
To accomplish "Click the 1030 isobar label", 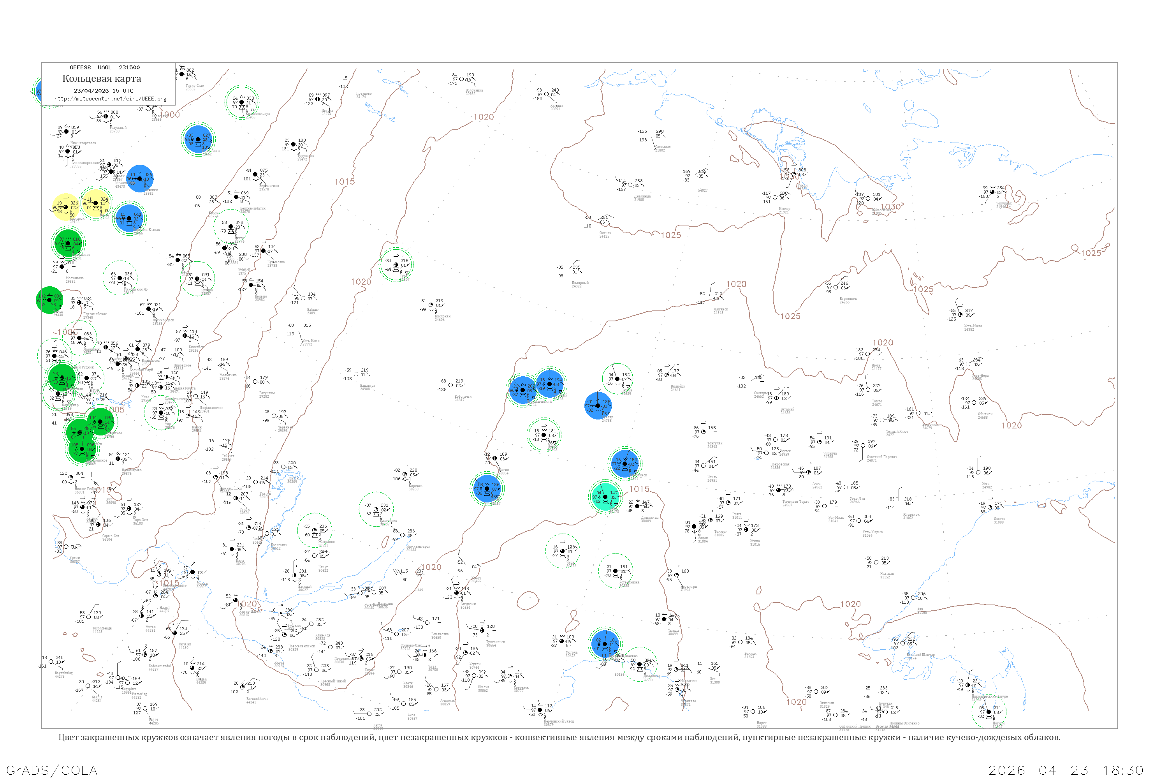I will point(890,207).
